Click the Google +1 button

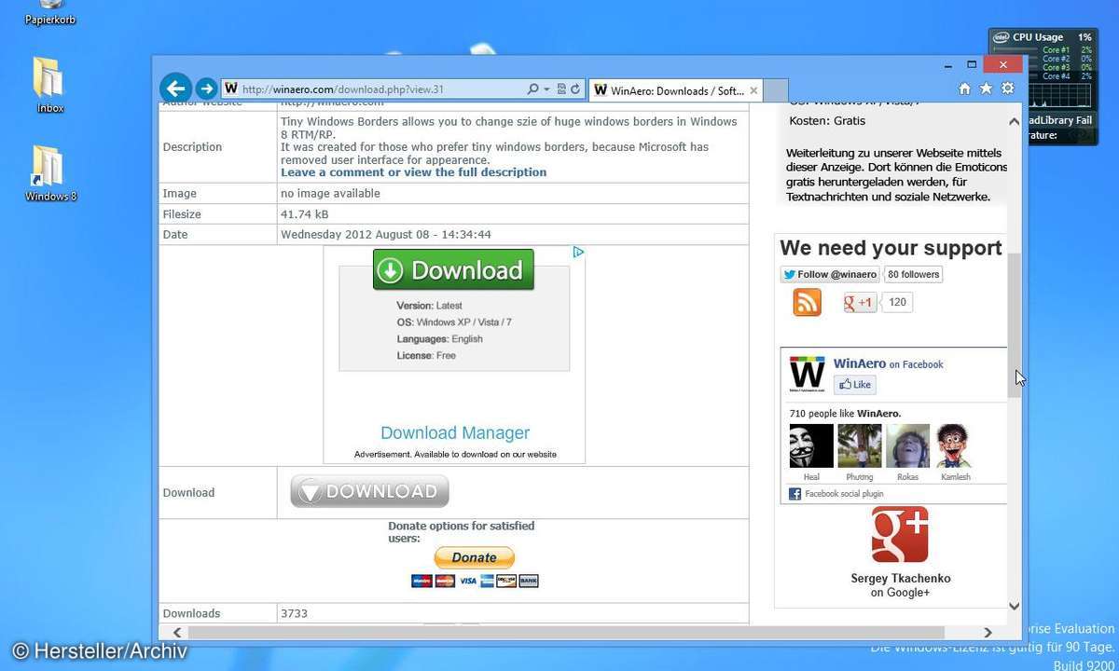[860, 302]
